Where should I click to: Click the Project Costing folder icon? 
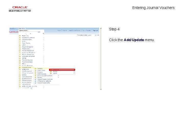20,49
